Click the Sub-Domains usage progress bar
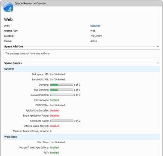Screen dimensions: 163x156 coord(62,90)
